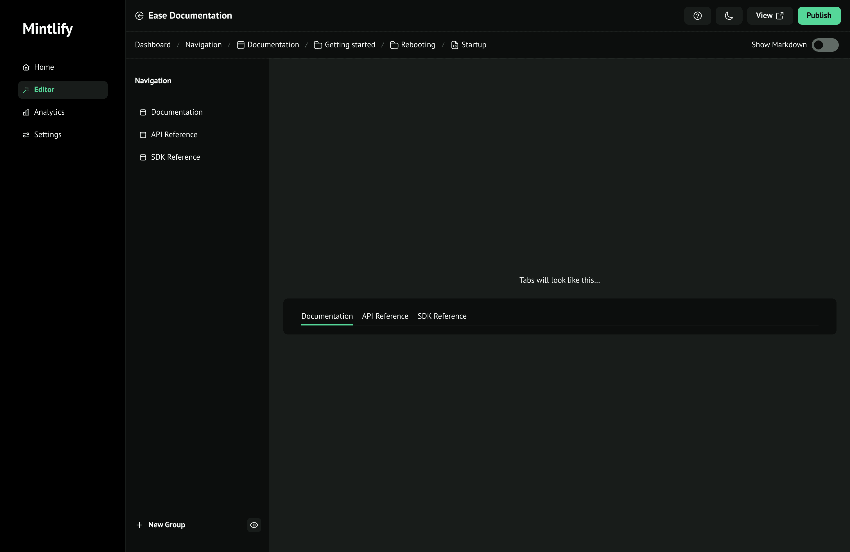Switch theme with the moon icon
The width and height of the screenshot is (850, 552).
coord(729,16)
